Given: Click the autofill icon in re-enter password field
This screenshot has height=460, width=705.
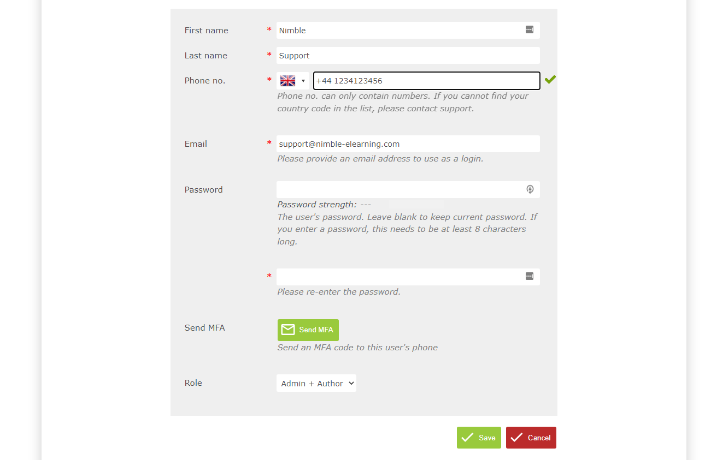Looking at the screenshot, I should click(529, 276).
